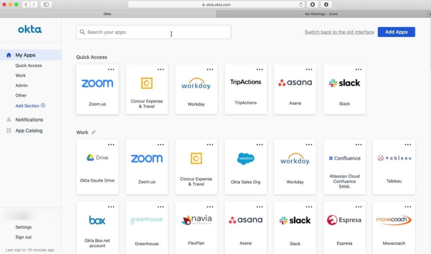This screenshot has height=254, width=431.
Task: Show Safari sidebar panel
Action: pos(46,4)
